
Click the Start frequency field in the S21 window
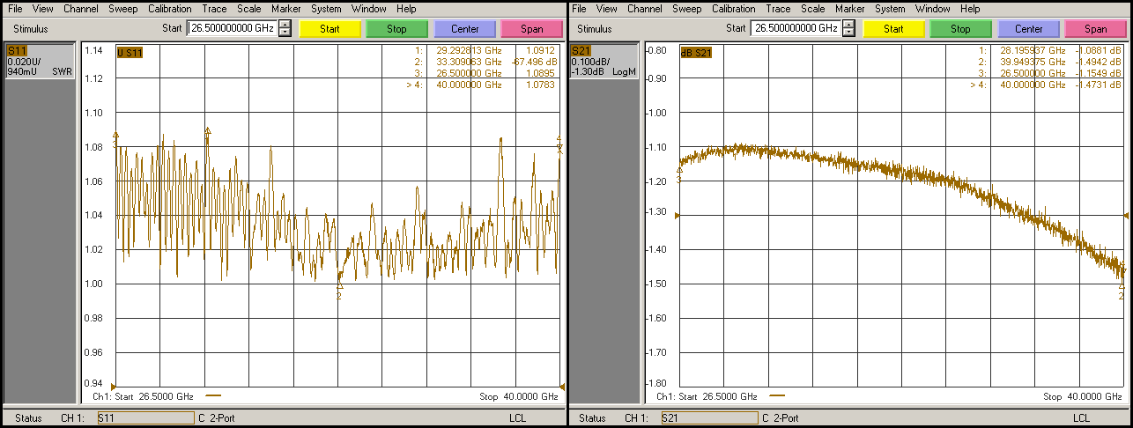point(796,28)
